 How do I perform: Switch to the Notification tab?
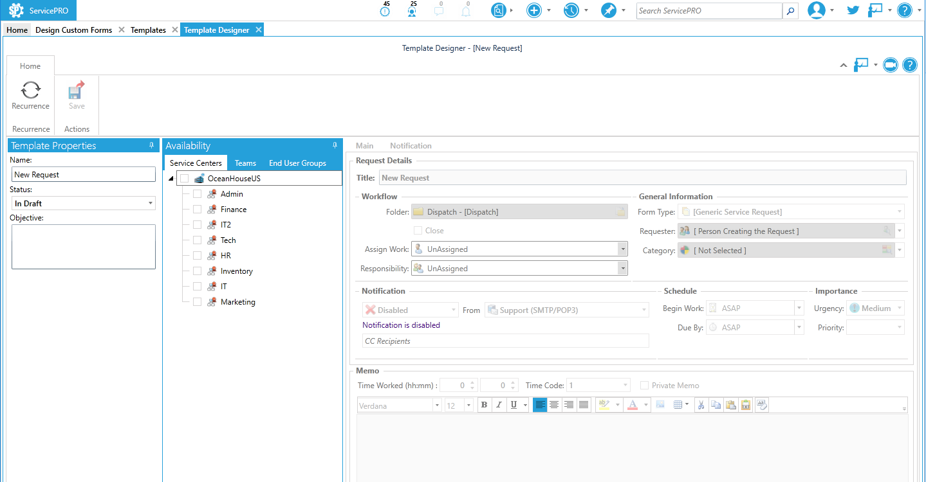point(411,146)
